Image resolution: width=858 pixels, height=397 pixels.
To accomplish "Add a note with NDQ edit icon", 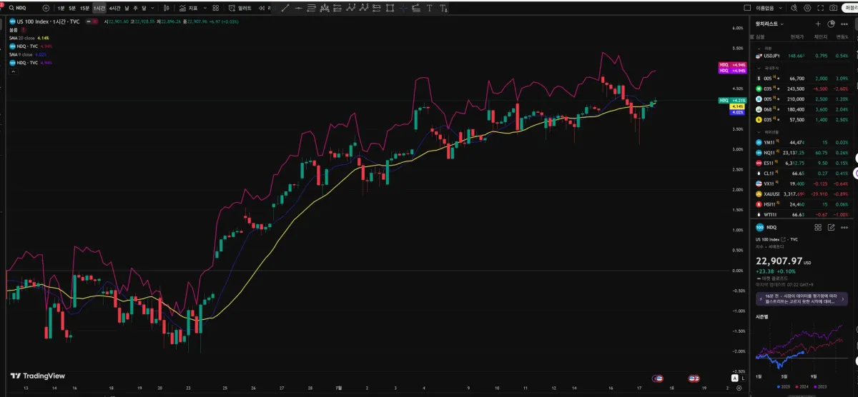I will point(831,227).
